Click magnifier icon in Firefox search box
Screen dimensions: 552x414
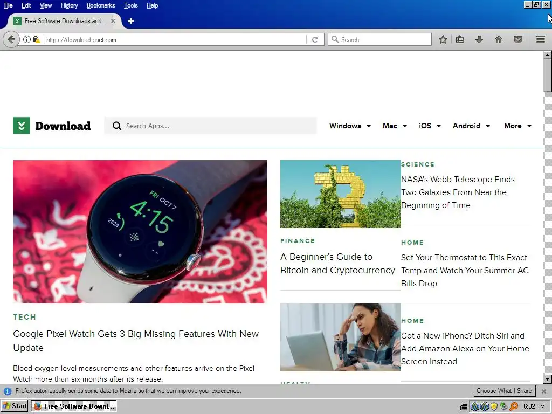tap(335, 39)
